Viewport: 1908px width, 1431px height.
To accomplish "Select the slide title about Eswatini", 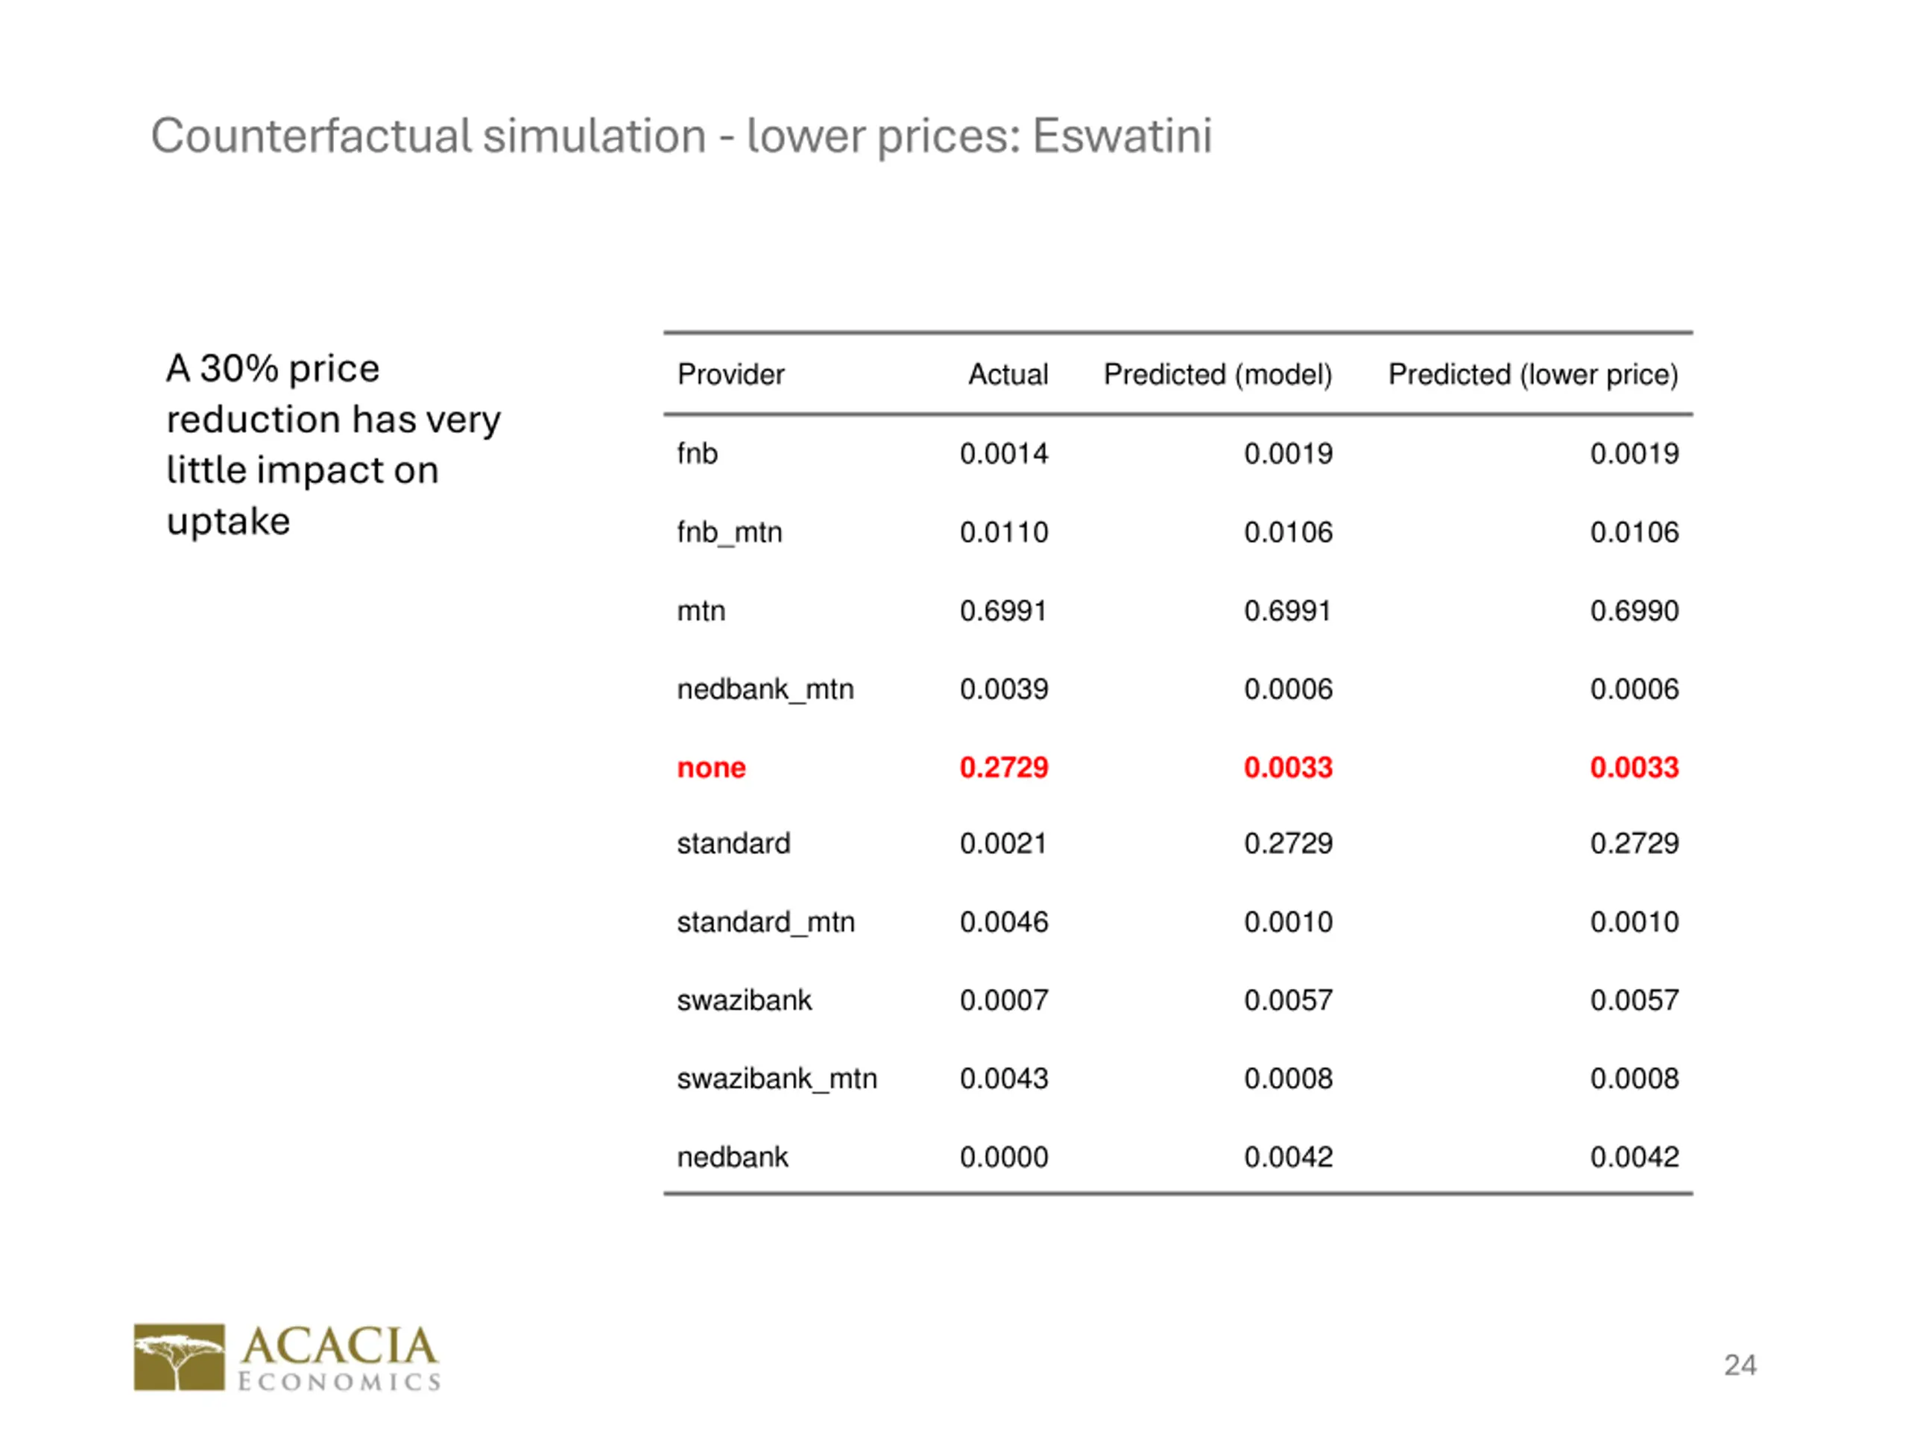I will (x=681, y=136).
